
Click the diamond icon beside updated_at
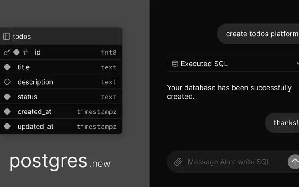click(7, 126)
